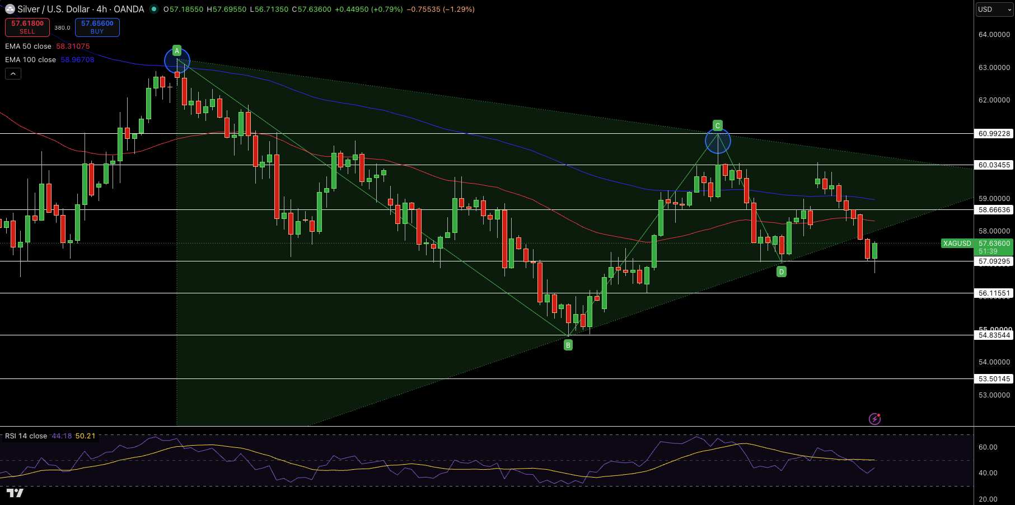Open the USD currency dropdown
The height and width of the screenshot is (505, 1015).
click(995, 10)
